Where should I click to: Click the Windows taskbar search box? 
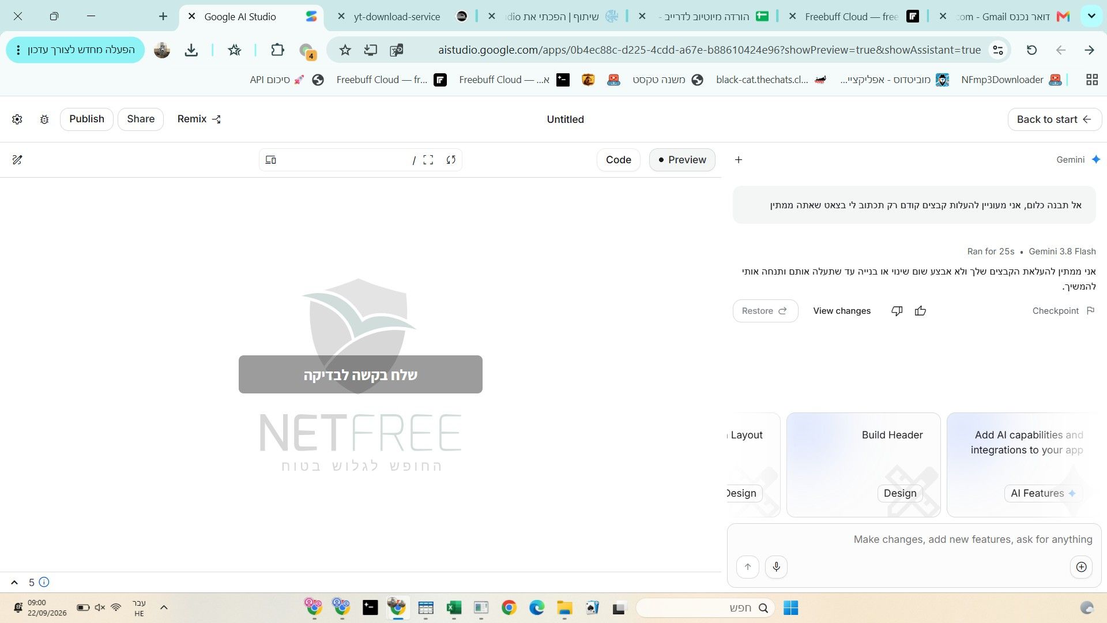(x=705, y=608)
